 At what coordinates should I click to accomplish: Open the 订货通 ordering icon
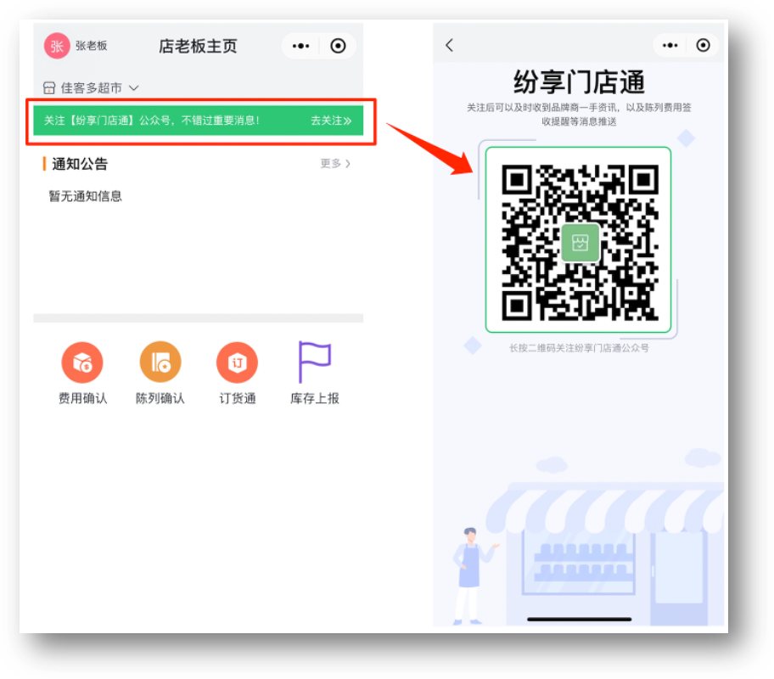tap(237, 362)
